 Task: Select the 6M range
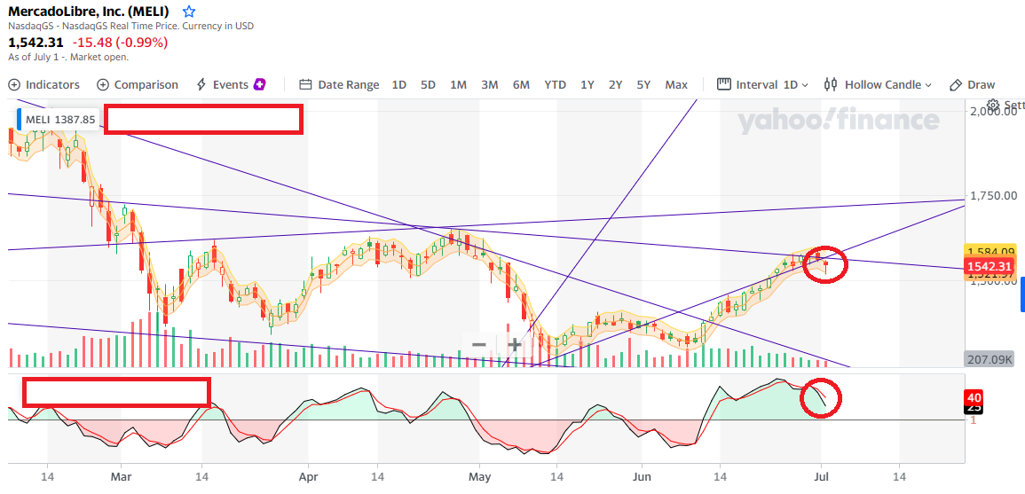(x=521, y=84)
